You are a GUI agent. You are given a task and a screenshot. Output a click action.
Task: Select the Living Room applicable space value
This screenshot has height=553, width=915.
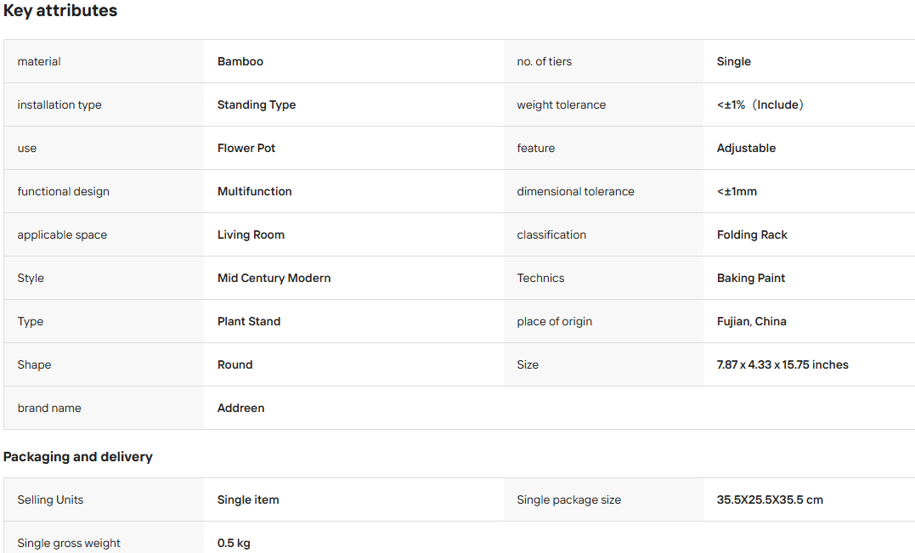pyautogui.click(x=251, y=235)
